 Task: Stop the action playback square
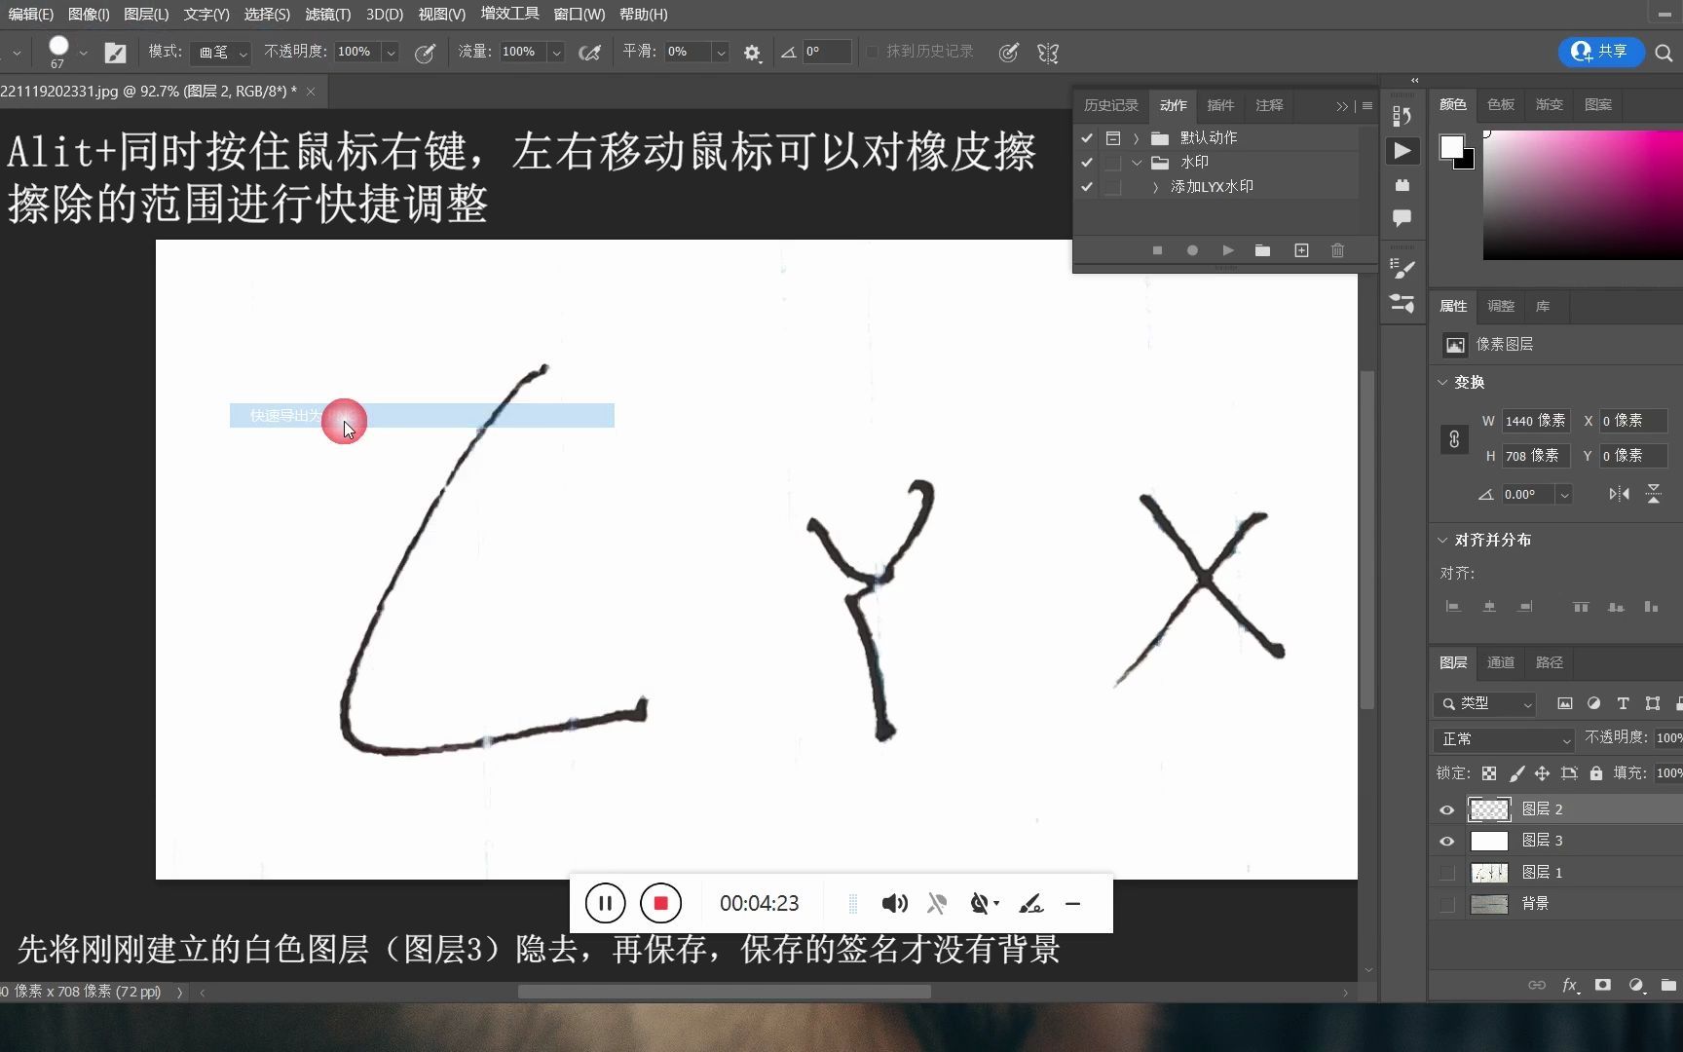click(1157, 250)
